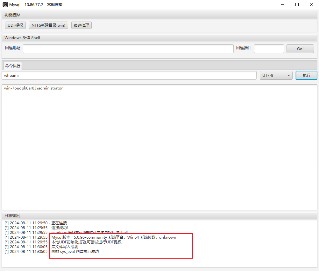The height and width of the screenshot is (271, 319).
Task: Click the 痕迹清理 button
Action: click(x=82, y=25)
